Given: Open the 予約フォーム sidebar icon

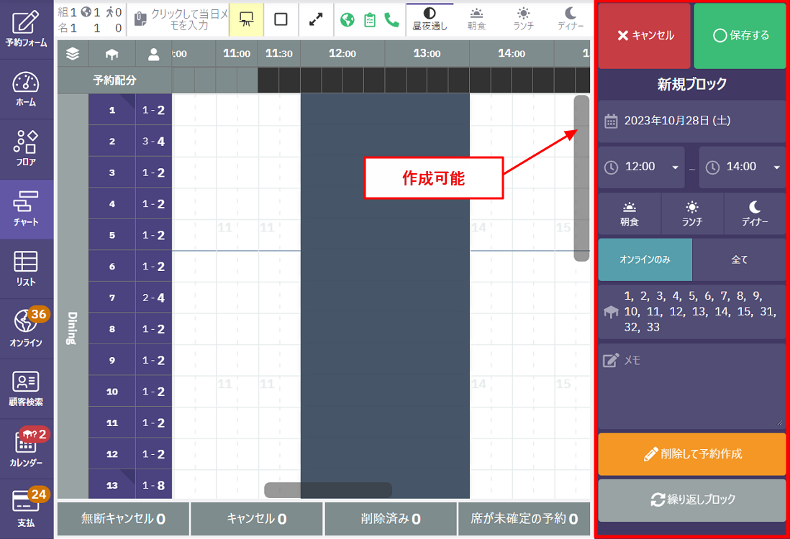Looking at the screenshot, I should tap(27, 29).
